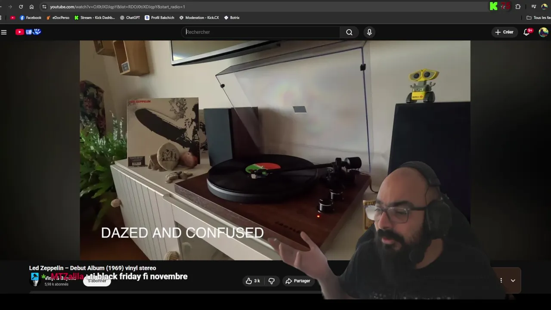Image resolution: width=551 pixels, height=310 pixels.
Task: Dislike the video with thumbs down
Action: point(271,281)
